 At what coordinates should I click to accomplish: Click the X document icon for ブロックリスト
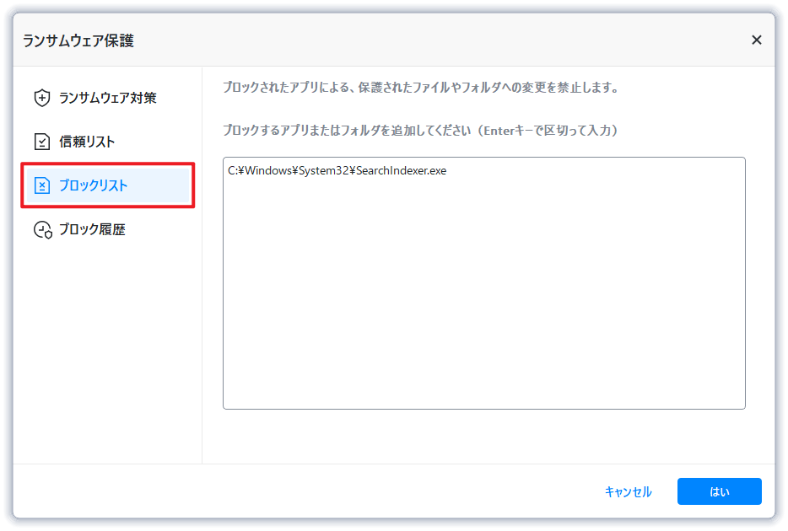tap(41, 185)
